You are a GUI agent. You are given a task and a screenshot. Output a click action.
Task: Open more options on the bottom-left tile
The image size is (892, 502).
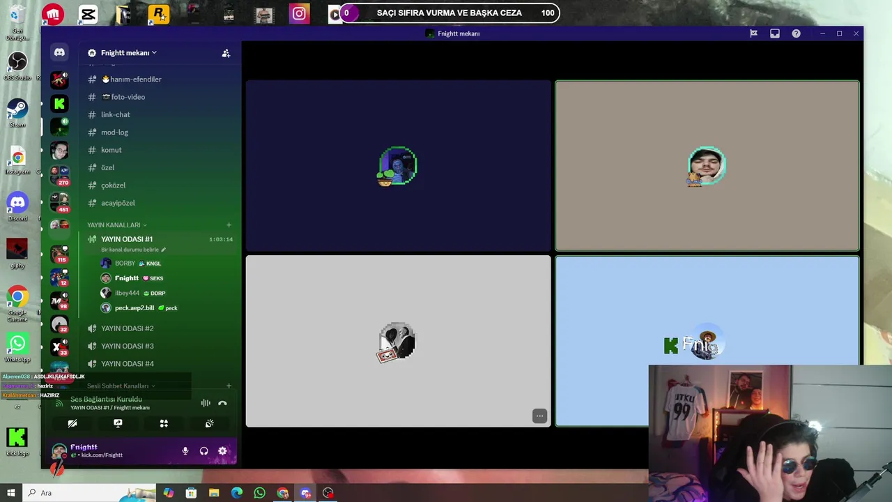(539, 416)
